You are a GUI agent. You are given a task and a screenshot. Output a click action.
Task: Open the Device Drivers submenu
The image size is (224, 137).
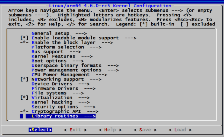(x=61, y=84)
